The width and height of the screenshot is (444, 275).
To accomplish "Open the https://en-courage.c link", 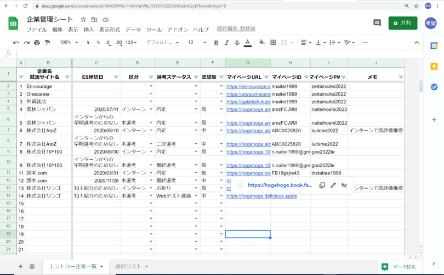I will pos(248,86).
